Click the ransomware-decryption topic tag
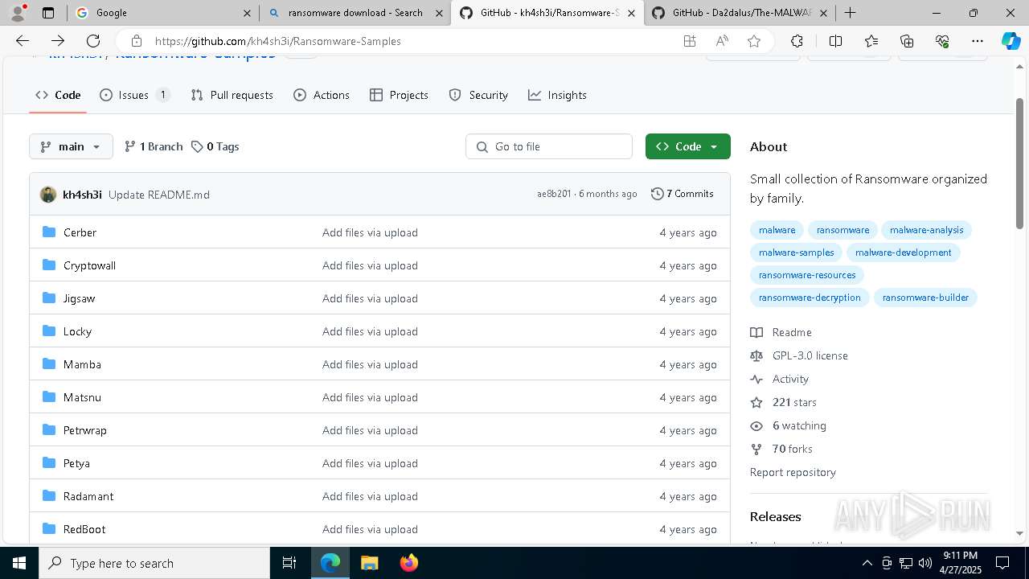The height and width of the screenshot is (579, 1029). tap(810, 298)
